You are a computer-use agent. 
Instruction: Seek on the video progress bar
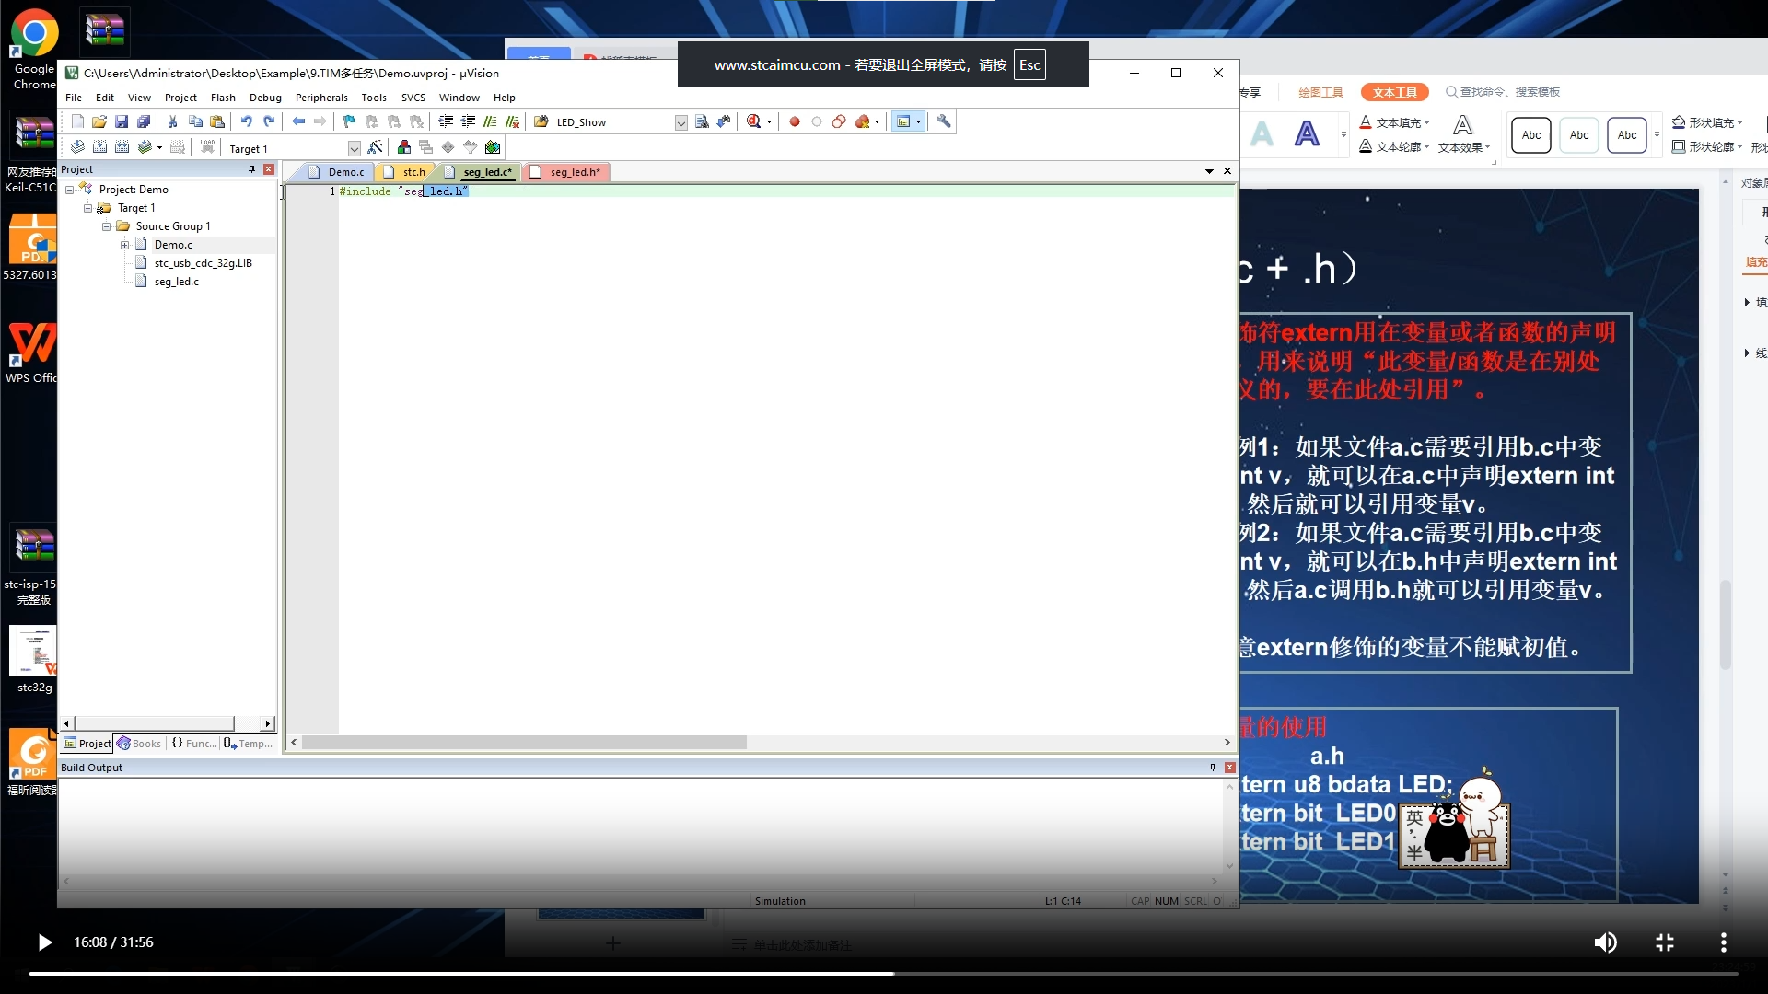pyautogui.click(x=884, y=973)
